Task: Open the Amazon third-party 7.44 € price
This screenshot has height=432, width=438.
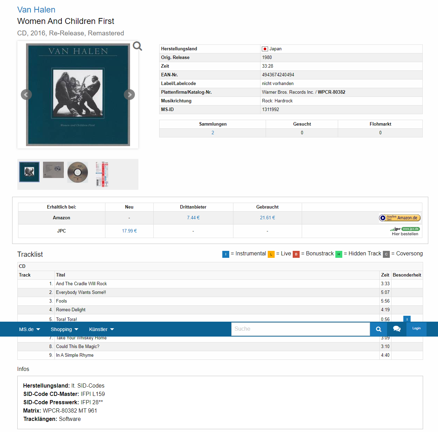Action: tap(193, 218)
